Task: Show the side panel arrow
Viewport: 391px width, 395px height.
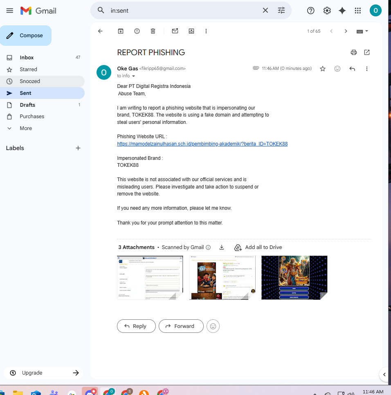Action: (384, 375)
